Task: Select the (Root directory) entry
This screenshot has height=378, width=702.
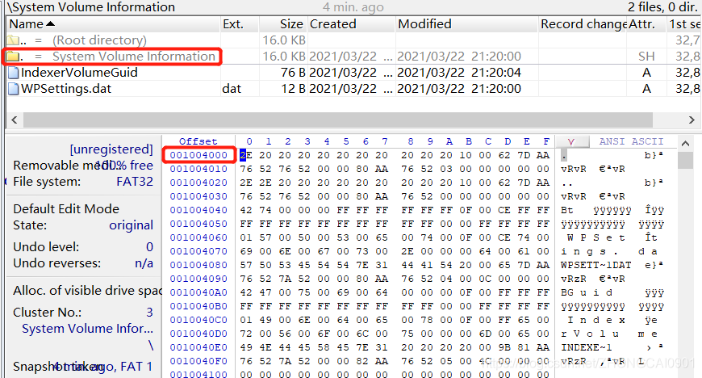Action: [x=99, y=40]
